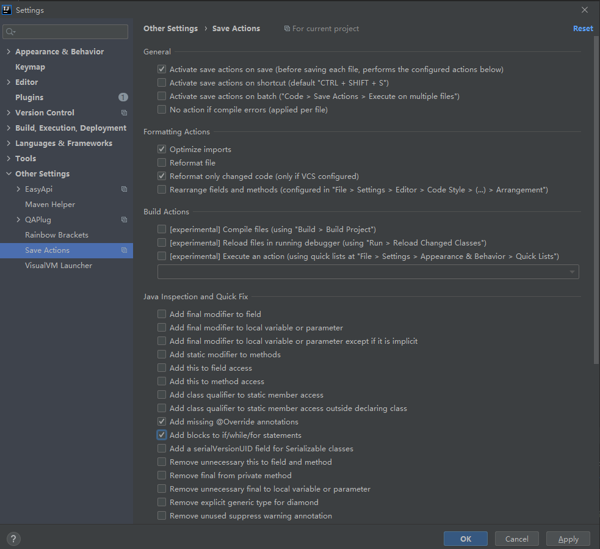Collapse the Other Settings node
600x549 pixels.
[9, 174]
